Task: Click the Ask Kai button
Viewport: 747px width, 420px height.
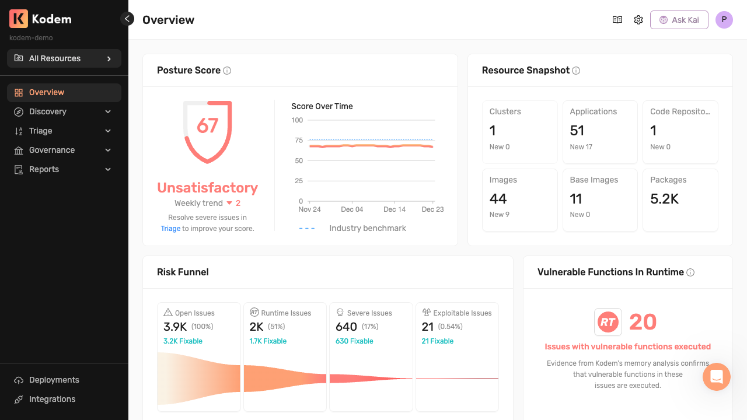Action: click(x=679, y=20)
